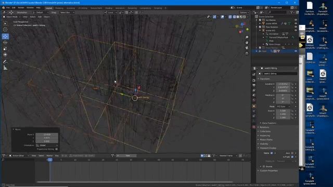This screenshot has width=333, height=187.
Task: Open the viewport Add menu
Action: coord(40,17)
